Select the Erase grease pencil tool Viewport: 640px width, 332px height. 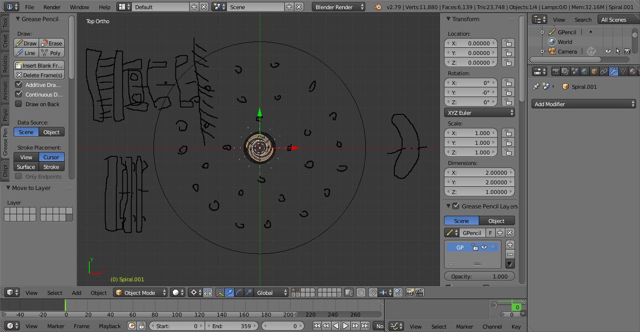(52, 43)
